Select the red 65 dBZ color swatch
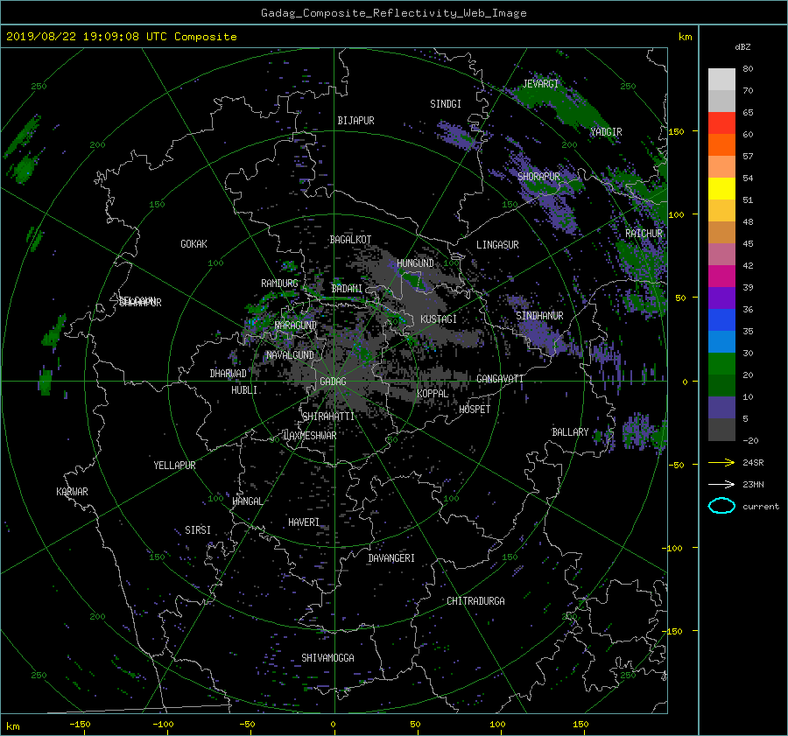788x736 pixels. (721, 123)
